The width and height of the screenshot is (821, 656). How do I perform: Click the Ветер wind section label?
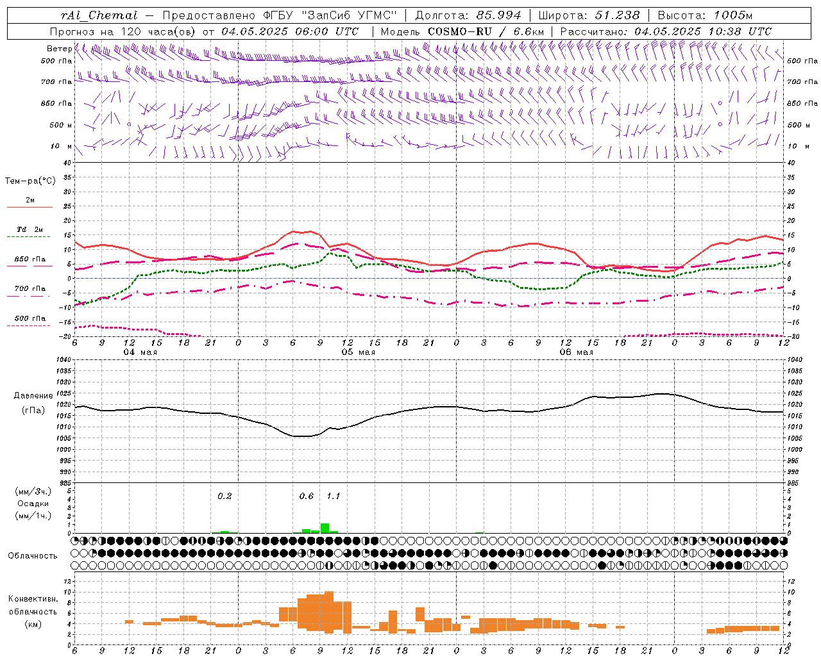tap(59, 49)
